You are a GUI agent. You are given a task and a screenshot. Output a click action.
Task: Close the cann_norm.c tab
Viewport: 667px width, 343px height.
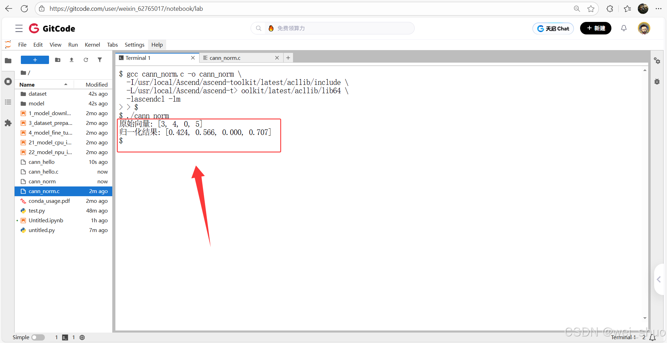(x=277, y=58)
